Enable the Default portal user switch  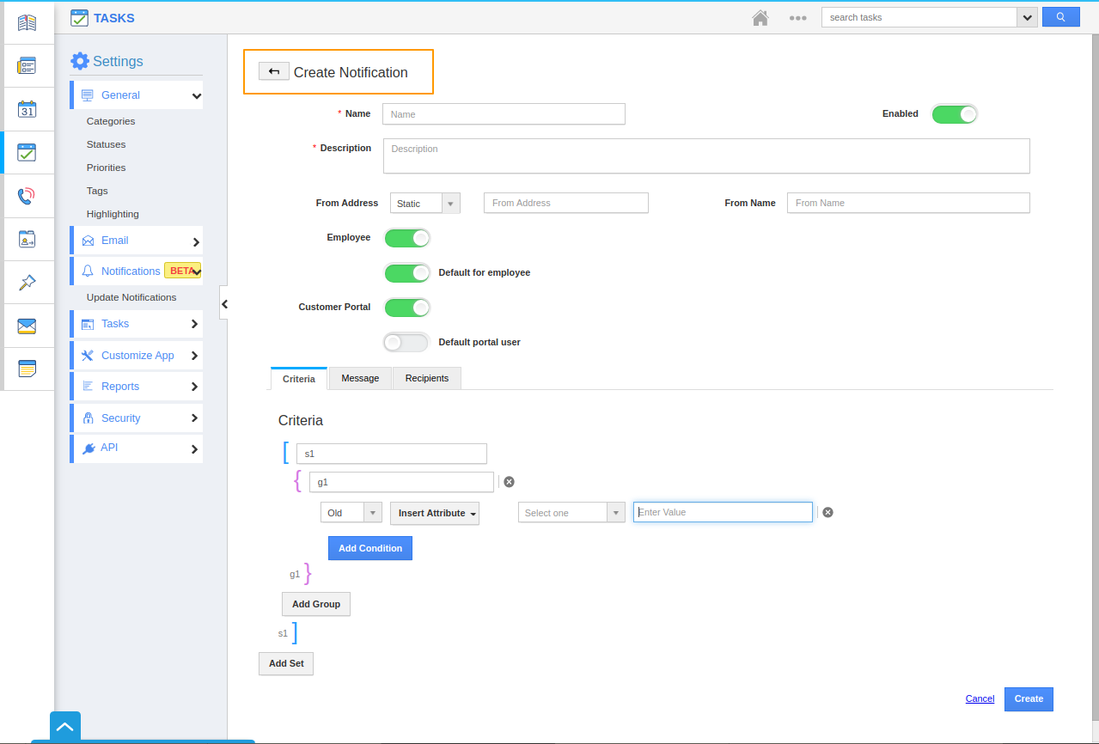click(x=406, y=343)
